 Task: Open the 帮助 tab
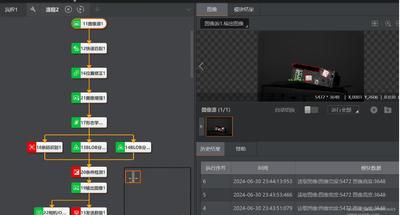point(240,149)
